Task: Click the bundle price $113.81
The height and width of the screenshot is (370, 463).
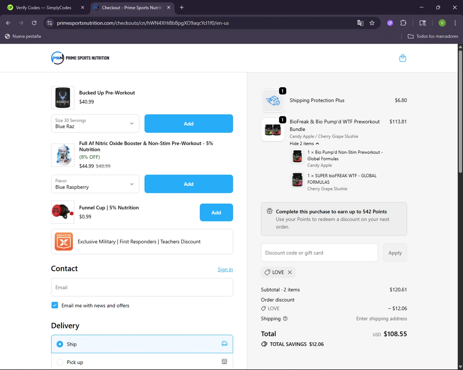Action: pos(398,121)
